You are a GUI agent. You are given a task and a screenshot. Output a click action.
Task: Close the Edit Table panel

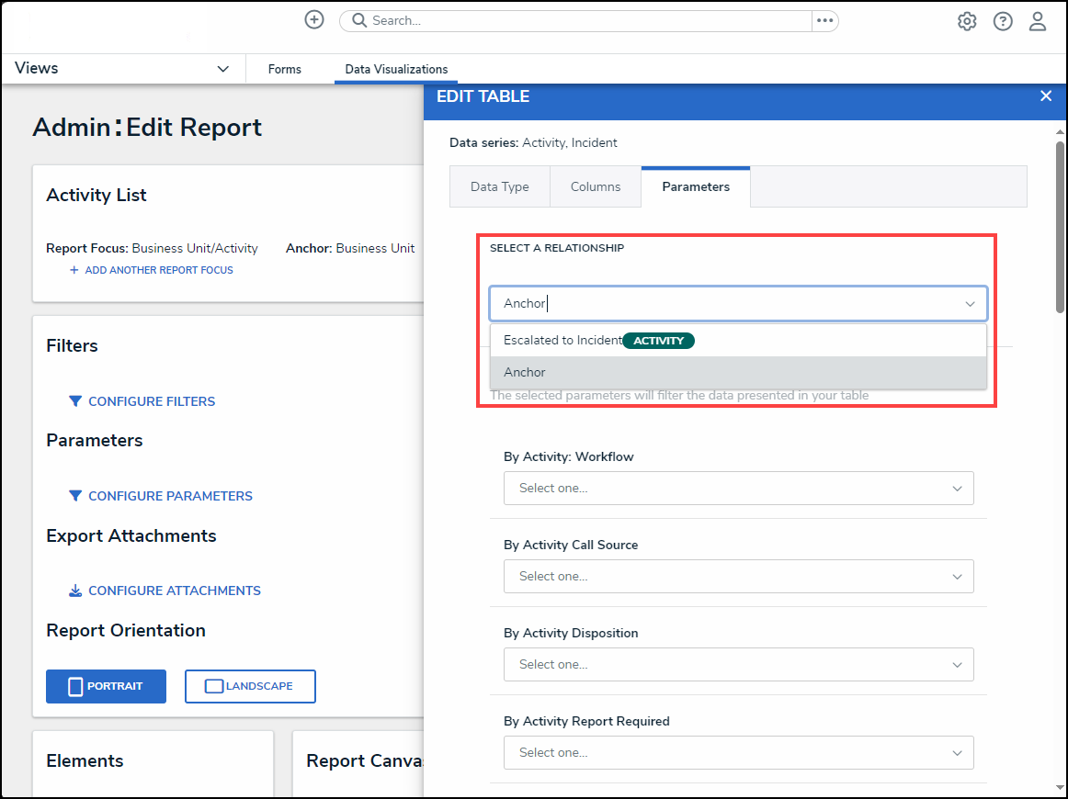coord(1045,96)
